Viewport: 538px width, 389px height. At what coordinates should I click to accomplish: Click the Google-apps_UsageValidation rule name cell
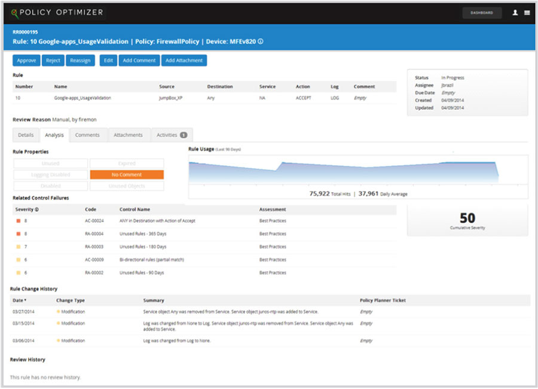[82, 98]
